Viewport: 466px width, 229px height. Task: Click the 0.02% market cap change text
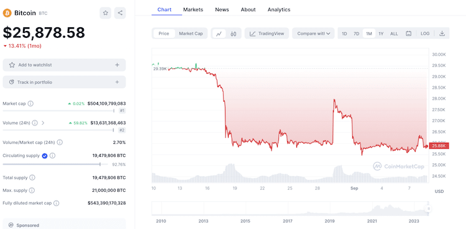[x=78, y=104]
